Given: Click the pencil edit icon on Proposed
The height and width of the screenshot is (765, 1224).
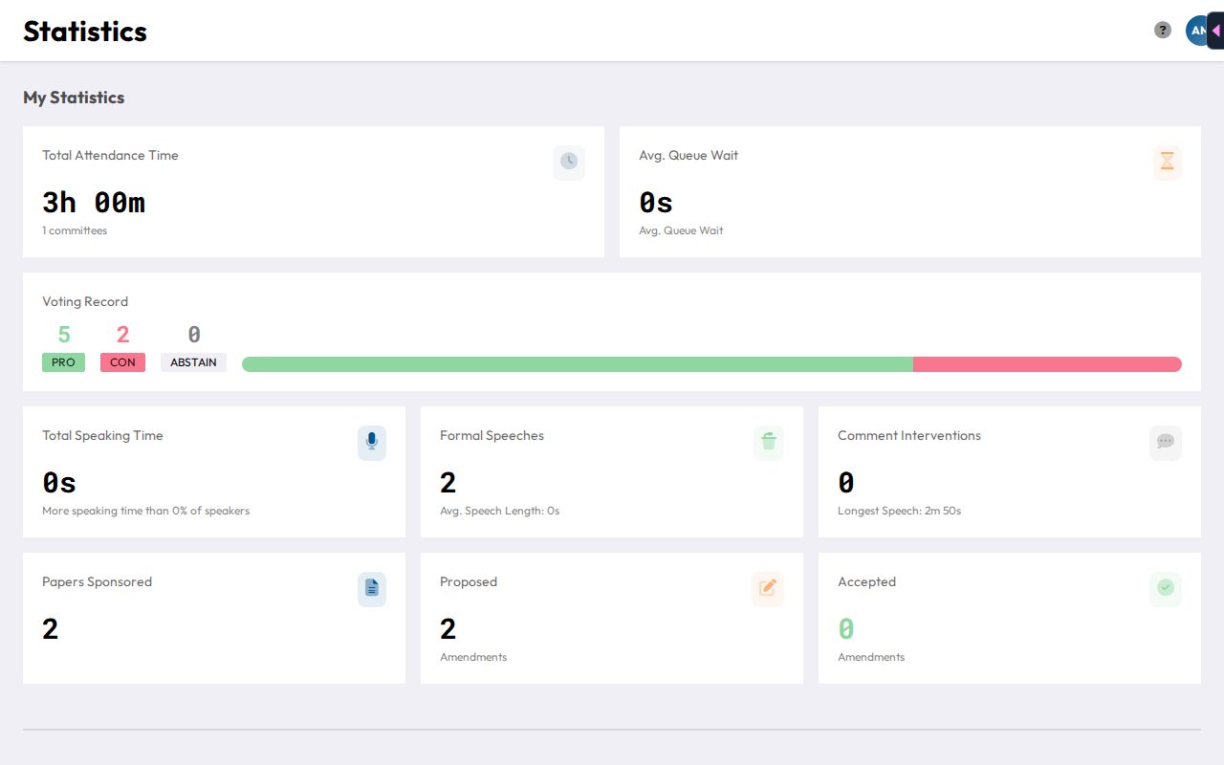Looking at the screenshot, I should [x=768, y=588].
